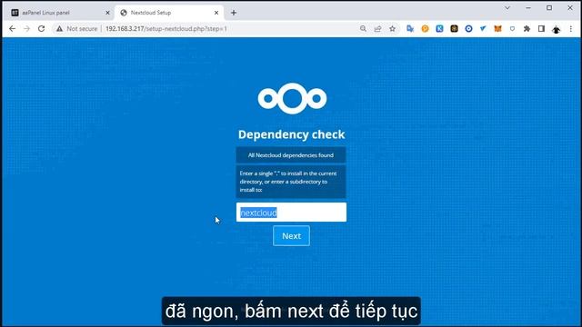Click the All Nextcloud dependencies found message
Viewport: 582px width, 327px height.
pos(291,155)
